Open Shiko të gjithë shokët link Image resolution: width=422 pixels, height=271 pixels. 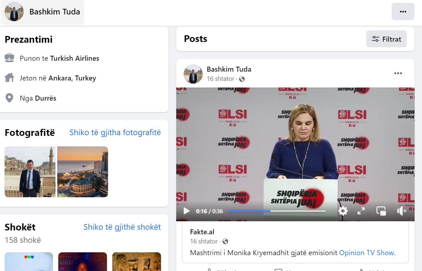pyautogui.click(x=122, y=227)
